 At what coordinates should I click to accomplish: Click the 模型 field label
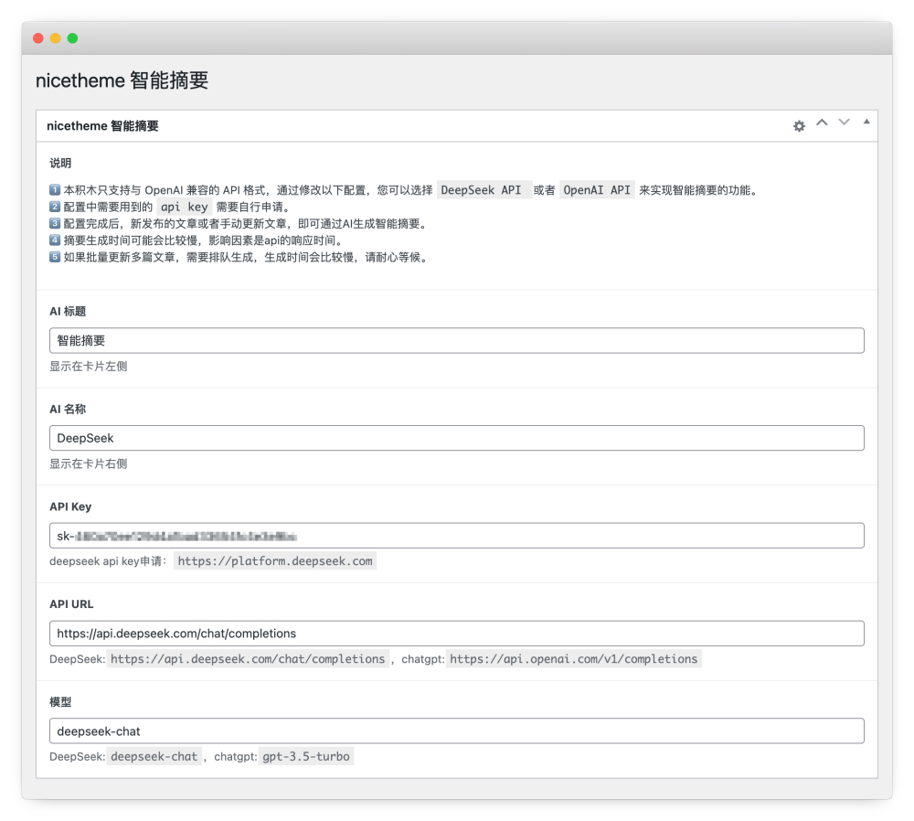pos(60,702)
